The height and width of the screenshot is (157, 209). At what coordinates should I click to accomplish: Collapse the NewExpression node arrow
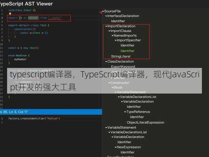[x=116, y=147]
